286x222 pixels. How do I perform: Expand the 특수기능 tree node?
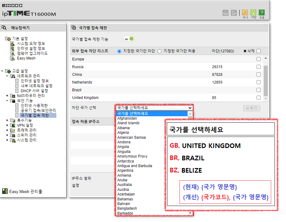click(7, 120)
